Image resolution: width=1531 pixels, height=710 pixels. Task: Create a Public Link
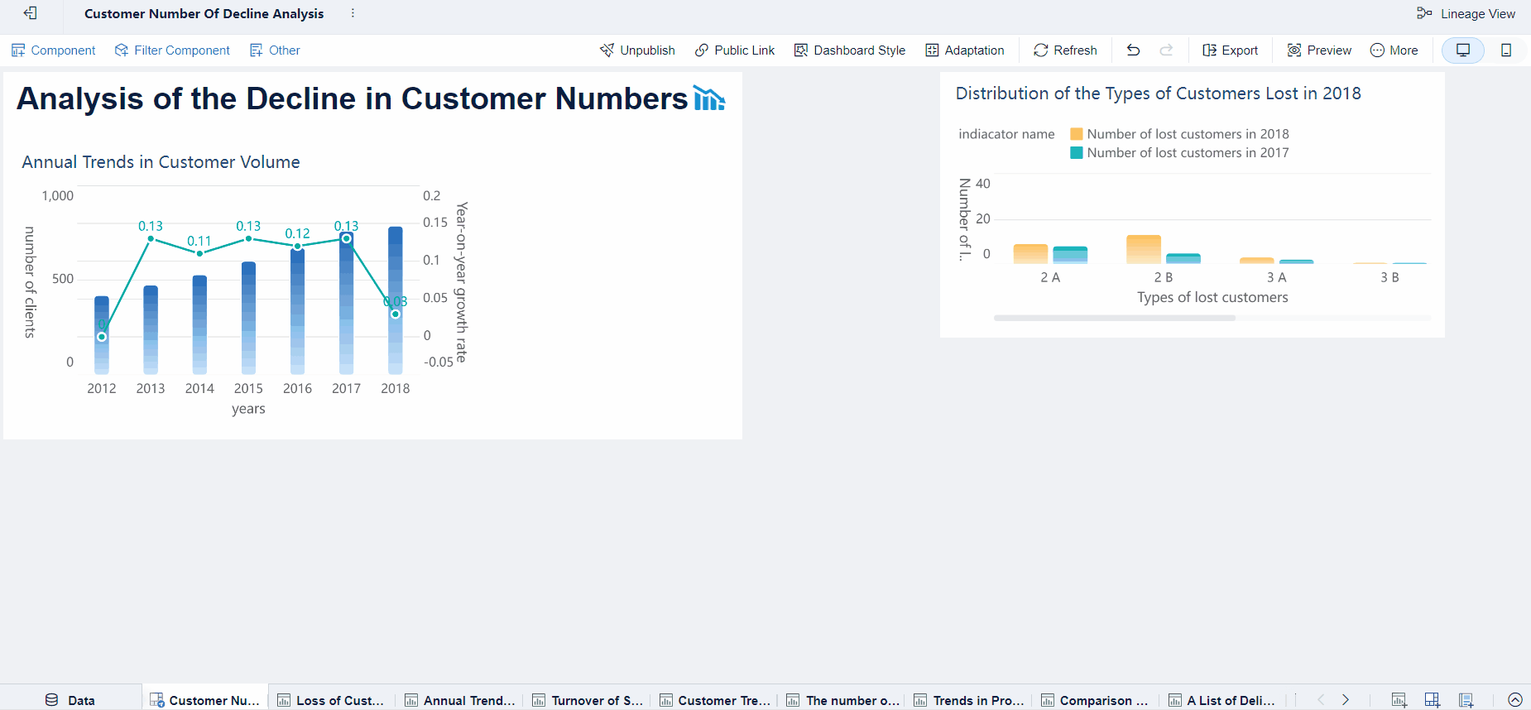pyautogui.click(x=735, y=50)
